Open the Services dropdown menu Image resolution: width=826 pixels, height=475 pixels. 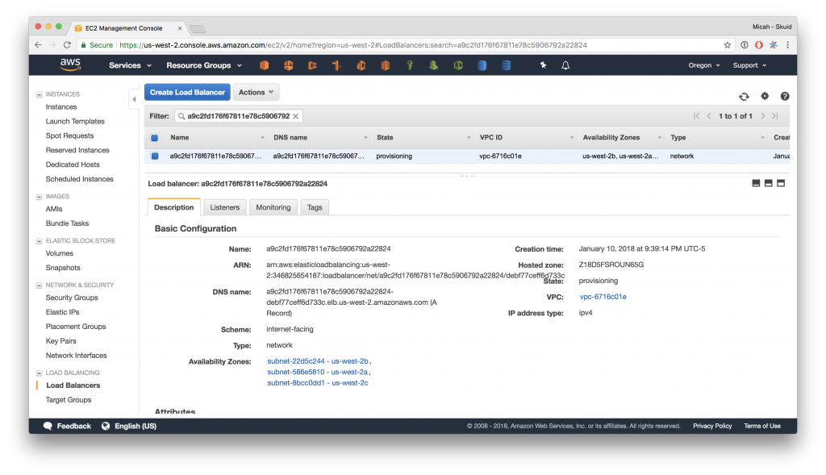(x=130, y=65)
